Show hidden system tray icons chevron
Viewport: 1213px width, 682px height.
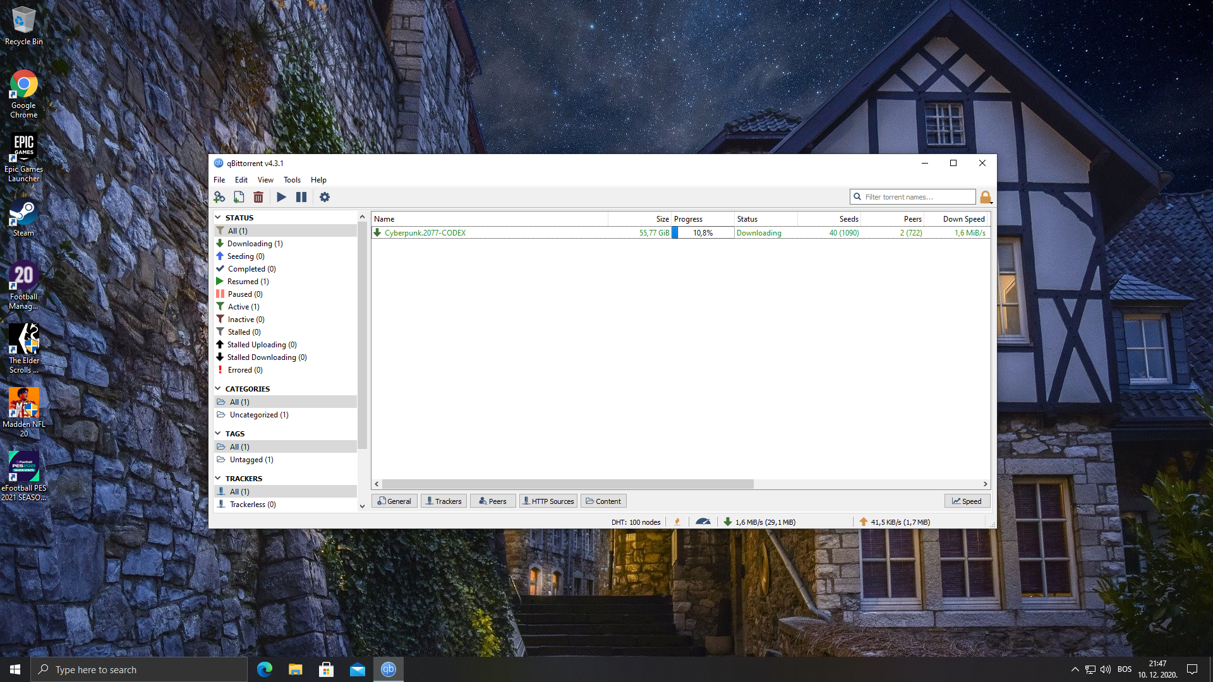(1075, 669)
